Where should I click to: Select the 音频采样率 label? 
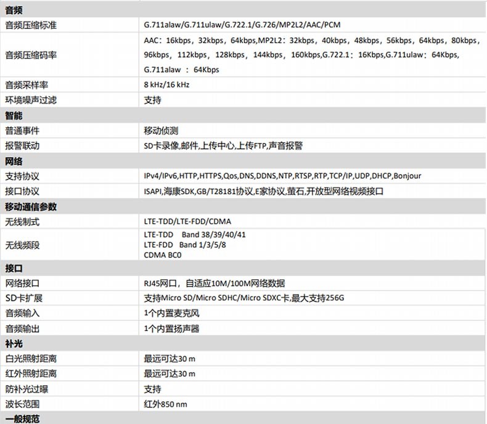coord(27,85)
